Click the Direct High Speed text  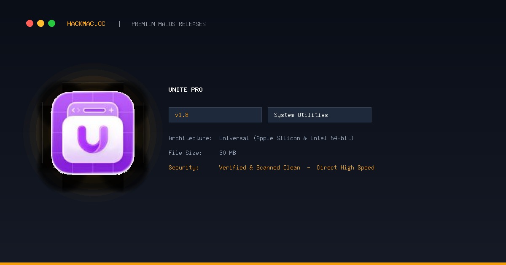(x=346, y=167)
